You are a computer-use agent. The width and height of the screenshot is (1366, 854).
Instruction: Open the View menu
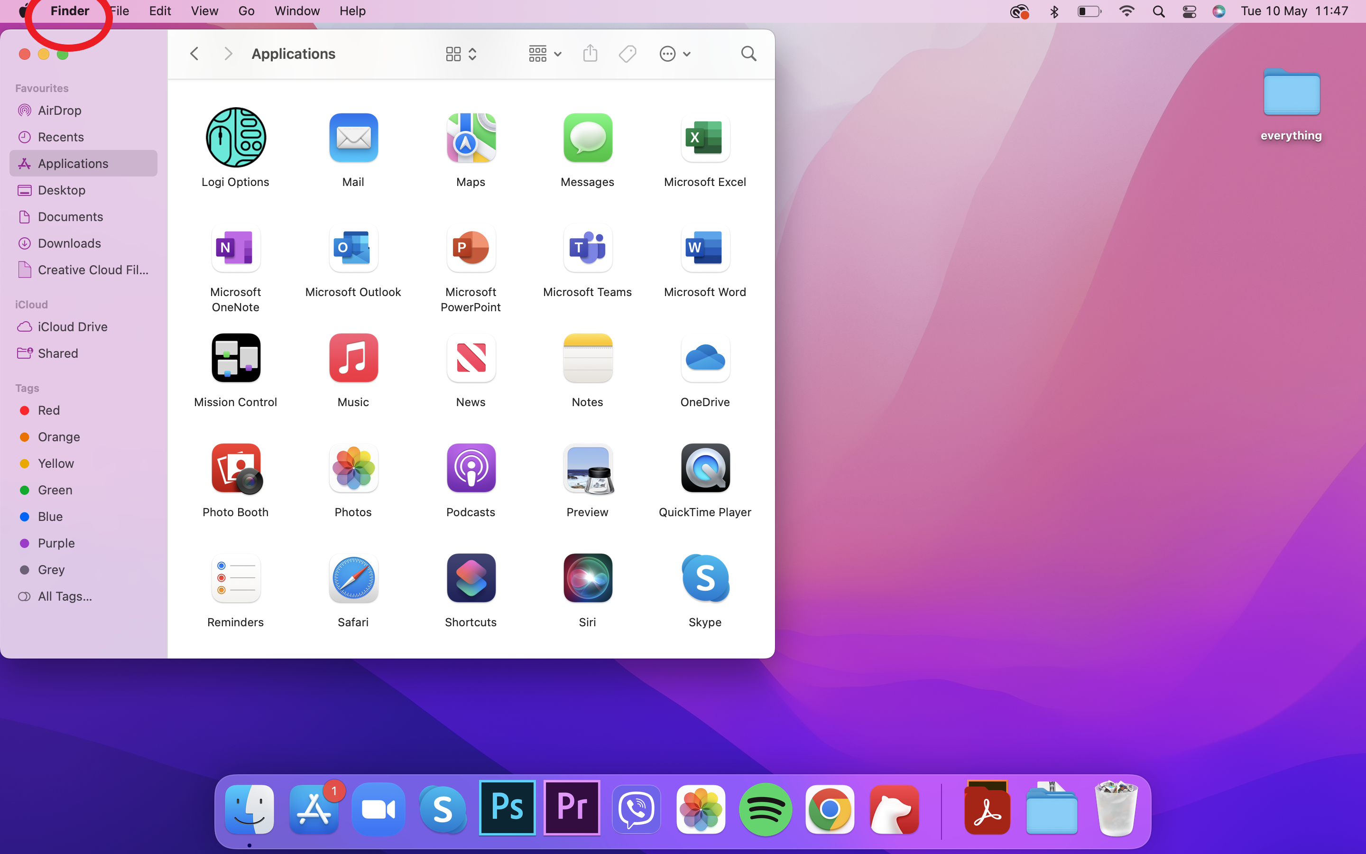tap(204, 11)
